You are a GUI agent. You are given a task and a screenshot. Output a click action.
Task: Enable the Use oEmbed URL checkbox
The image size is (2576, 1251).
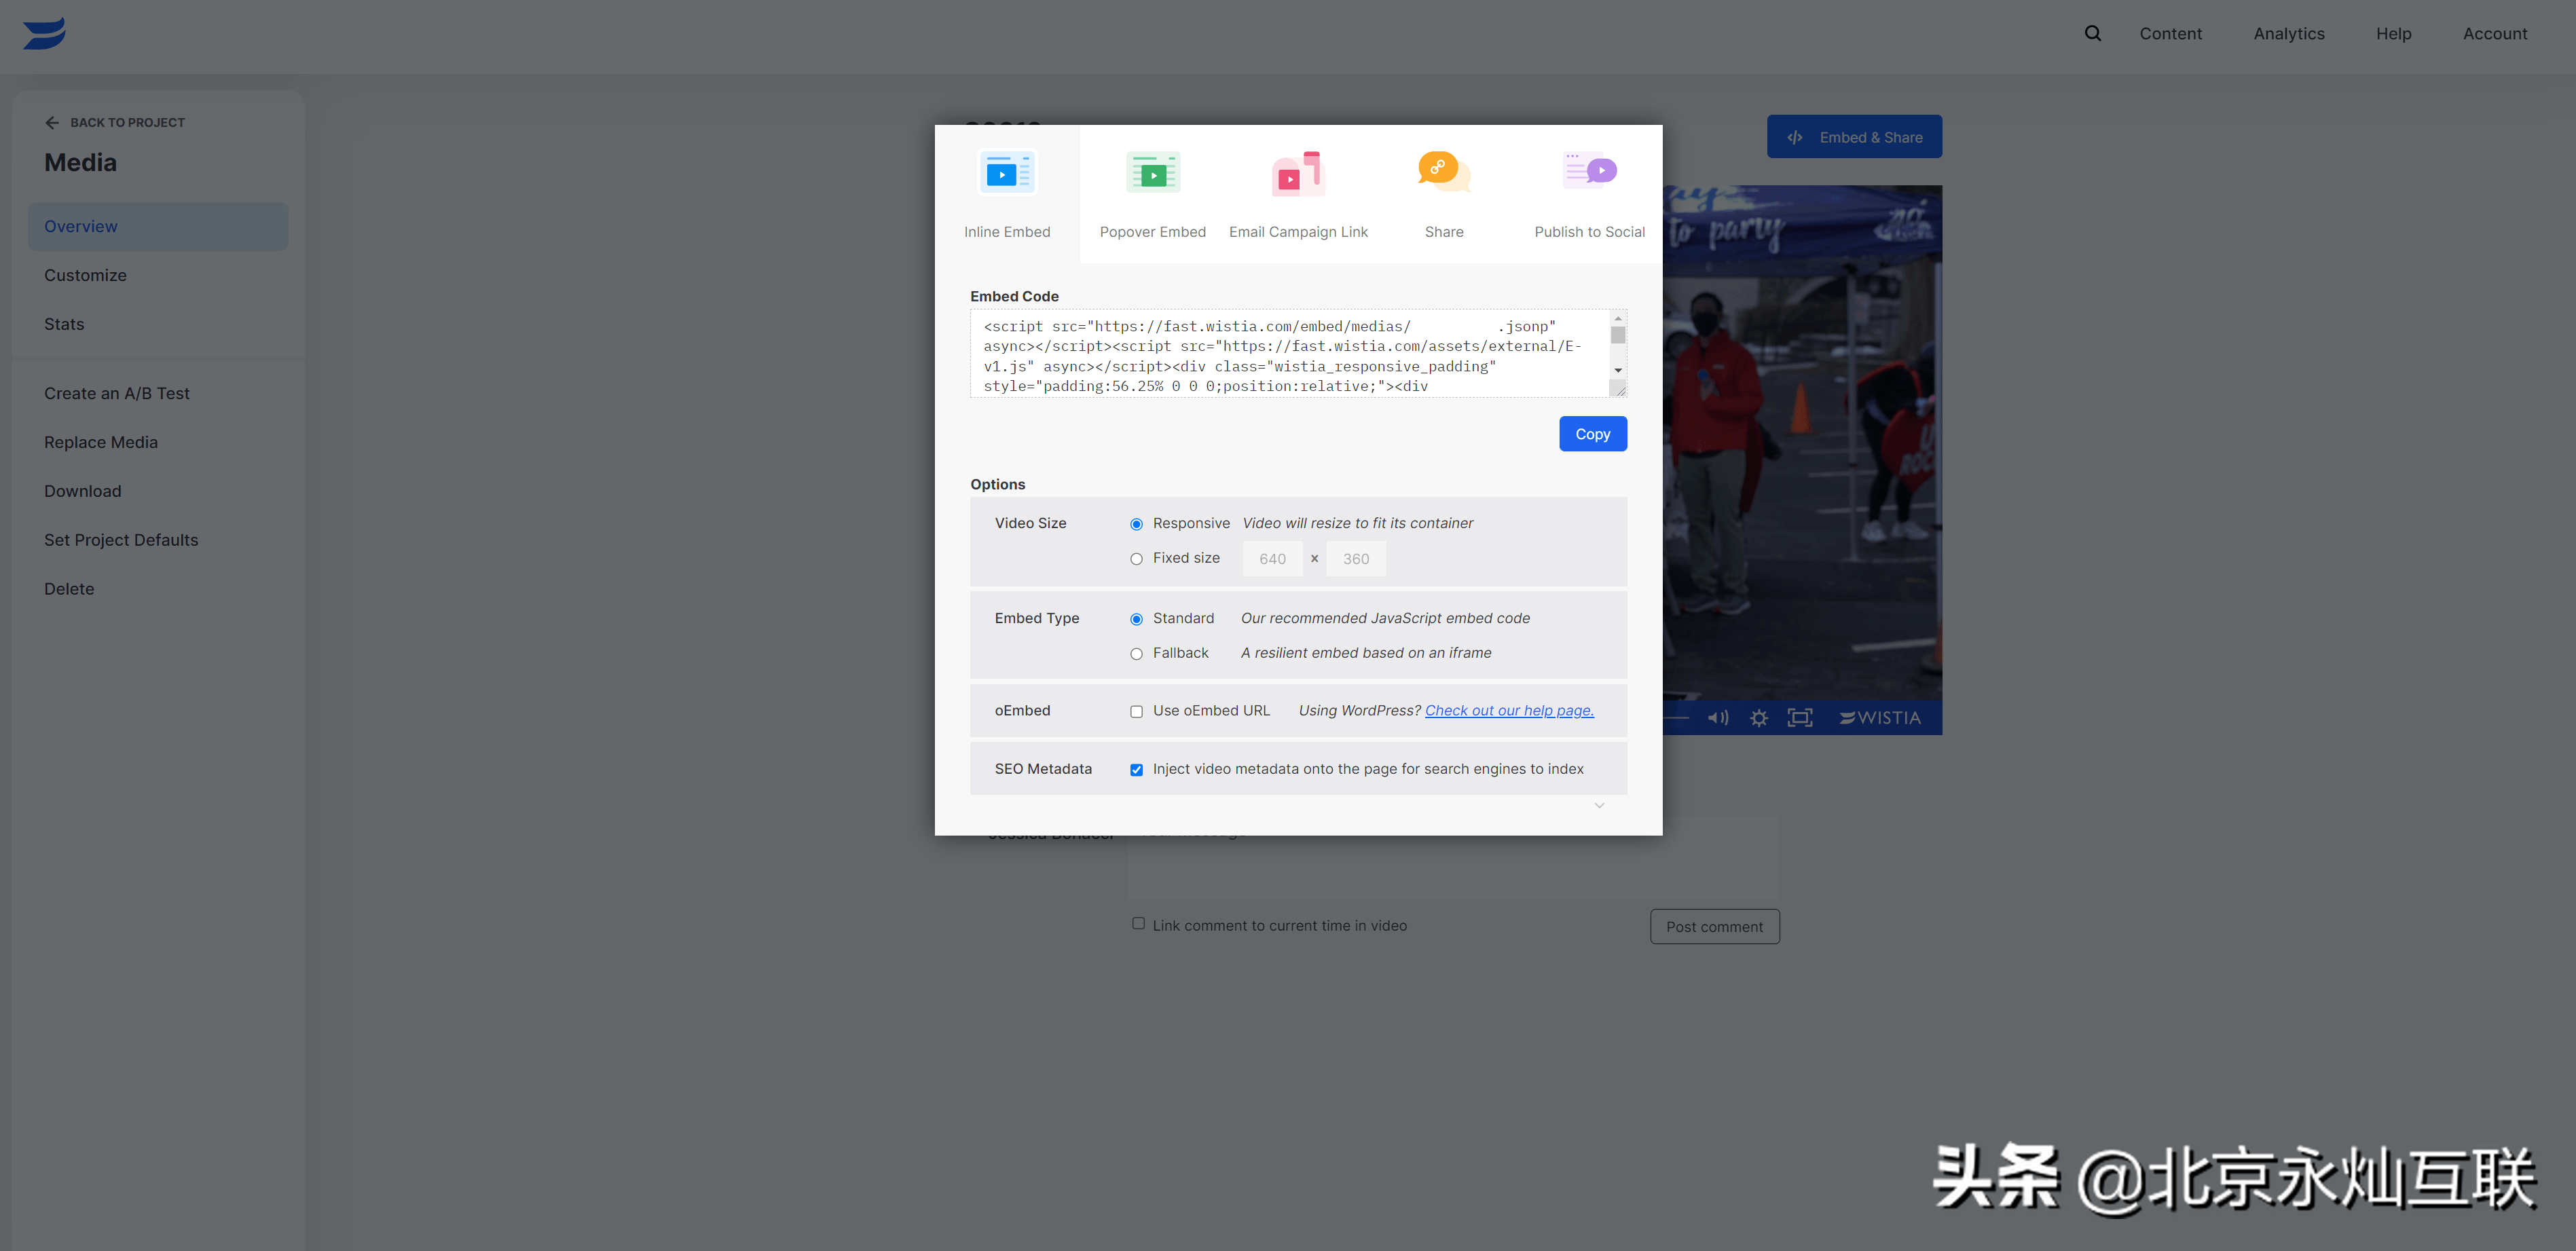point(1136,712)
